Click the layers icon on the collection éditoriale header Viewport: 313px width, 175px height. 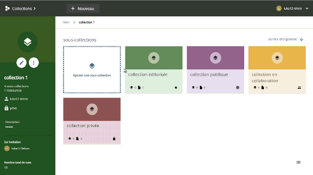(154, 58)
